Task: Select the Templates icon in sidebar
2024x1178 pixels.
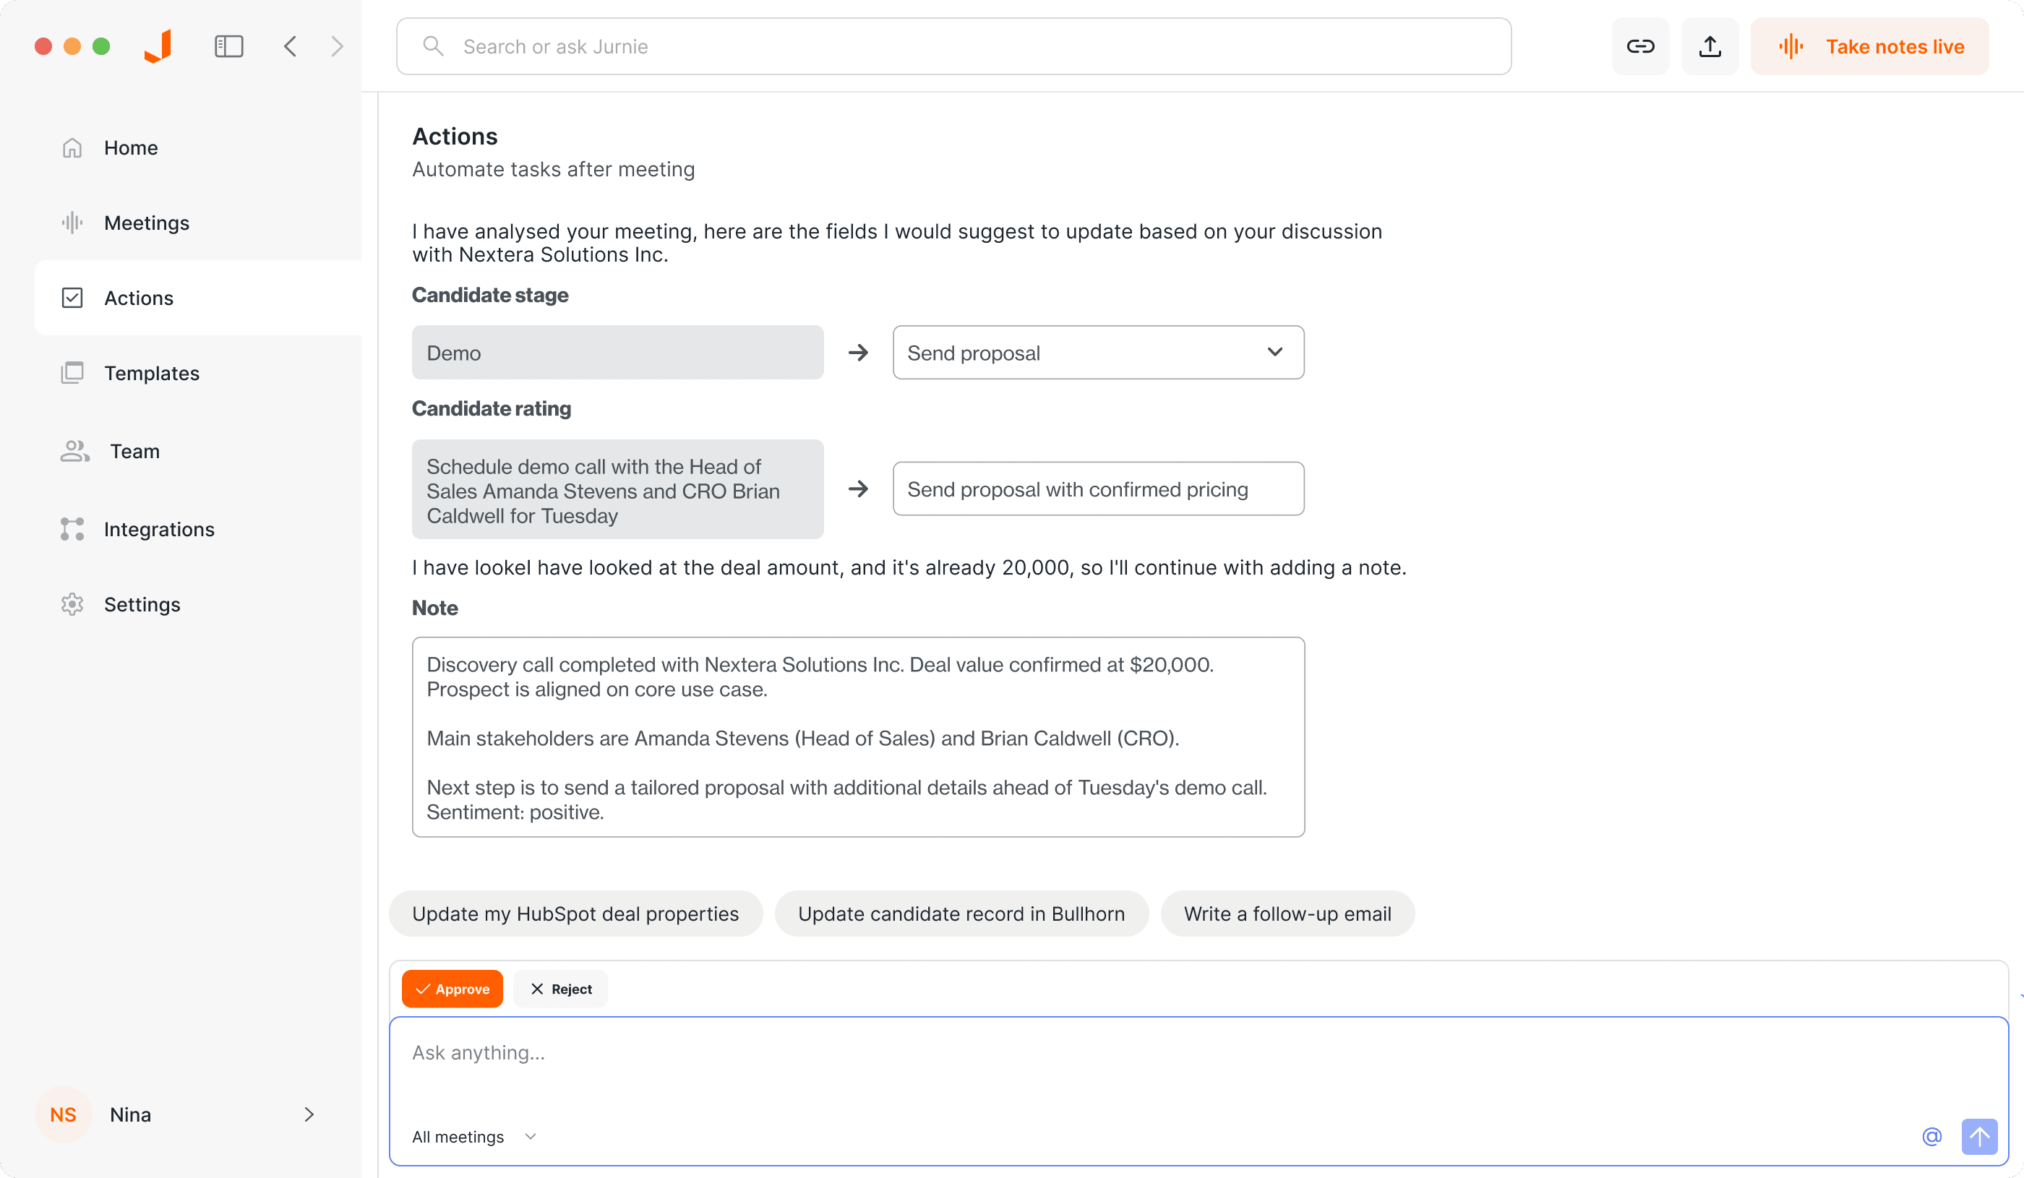Action: coord(72,373)
